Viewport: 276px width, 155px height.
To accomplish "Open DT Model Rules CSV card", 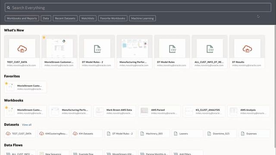I will click(172, 52).
